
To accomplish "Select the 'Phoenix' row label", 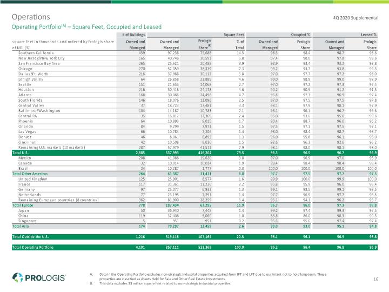I will [x=25, y=121].
